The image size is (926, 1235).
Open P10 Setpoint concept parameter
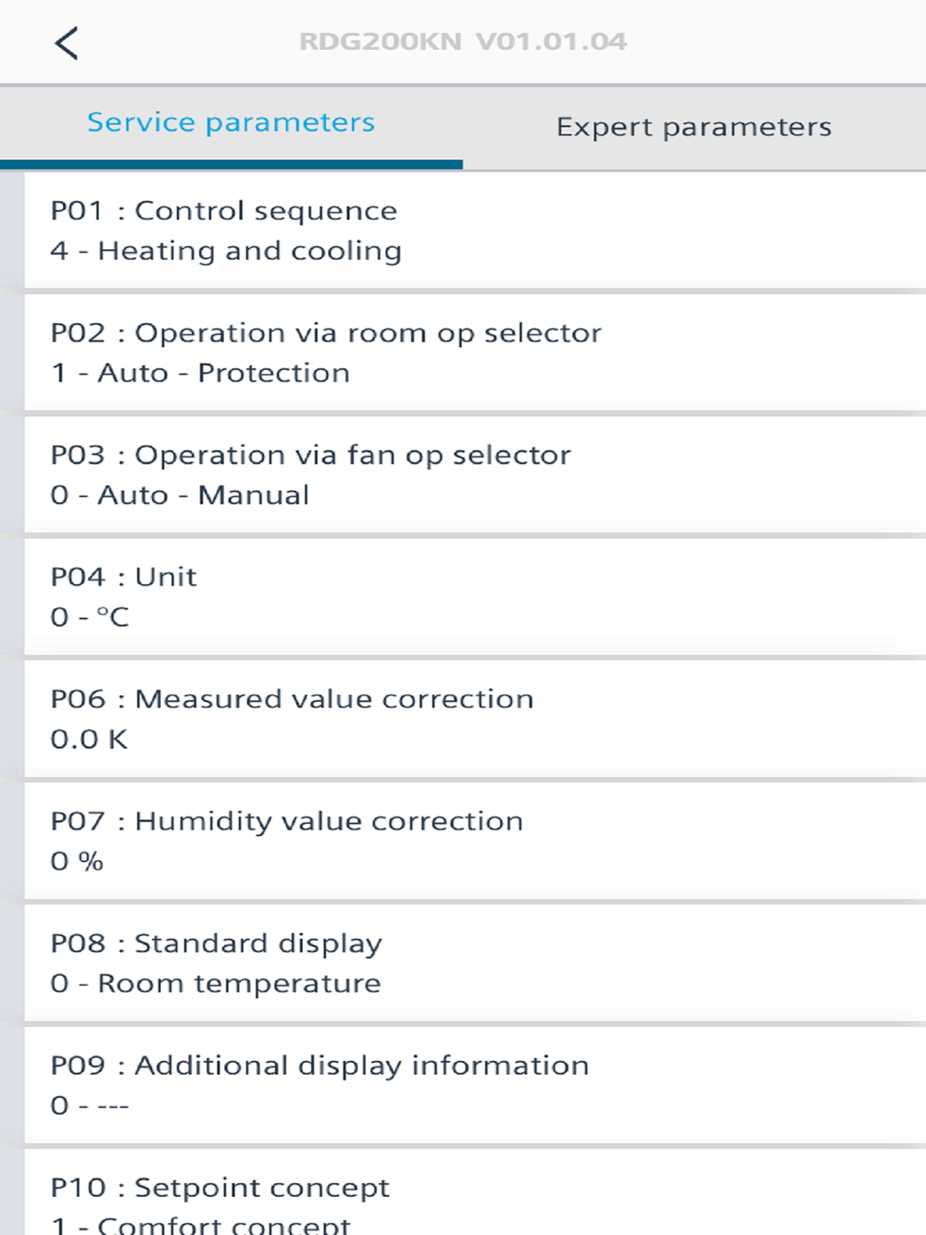(x=475, y=1193)
